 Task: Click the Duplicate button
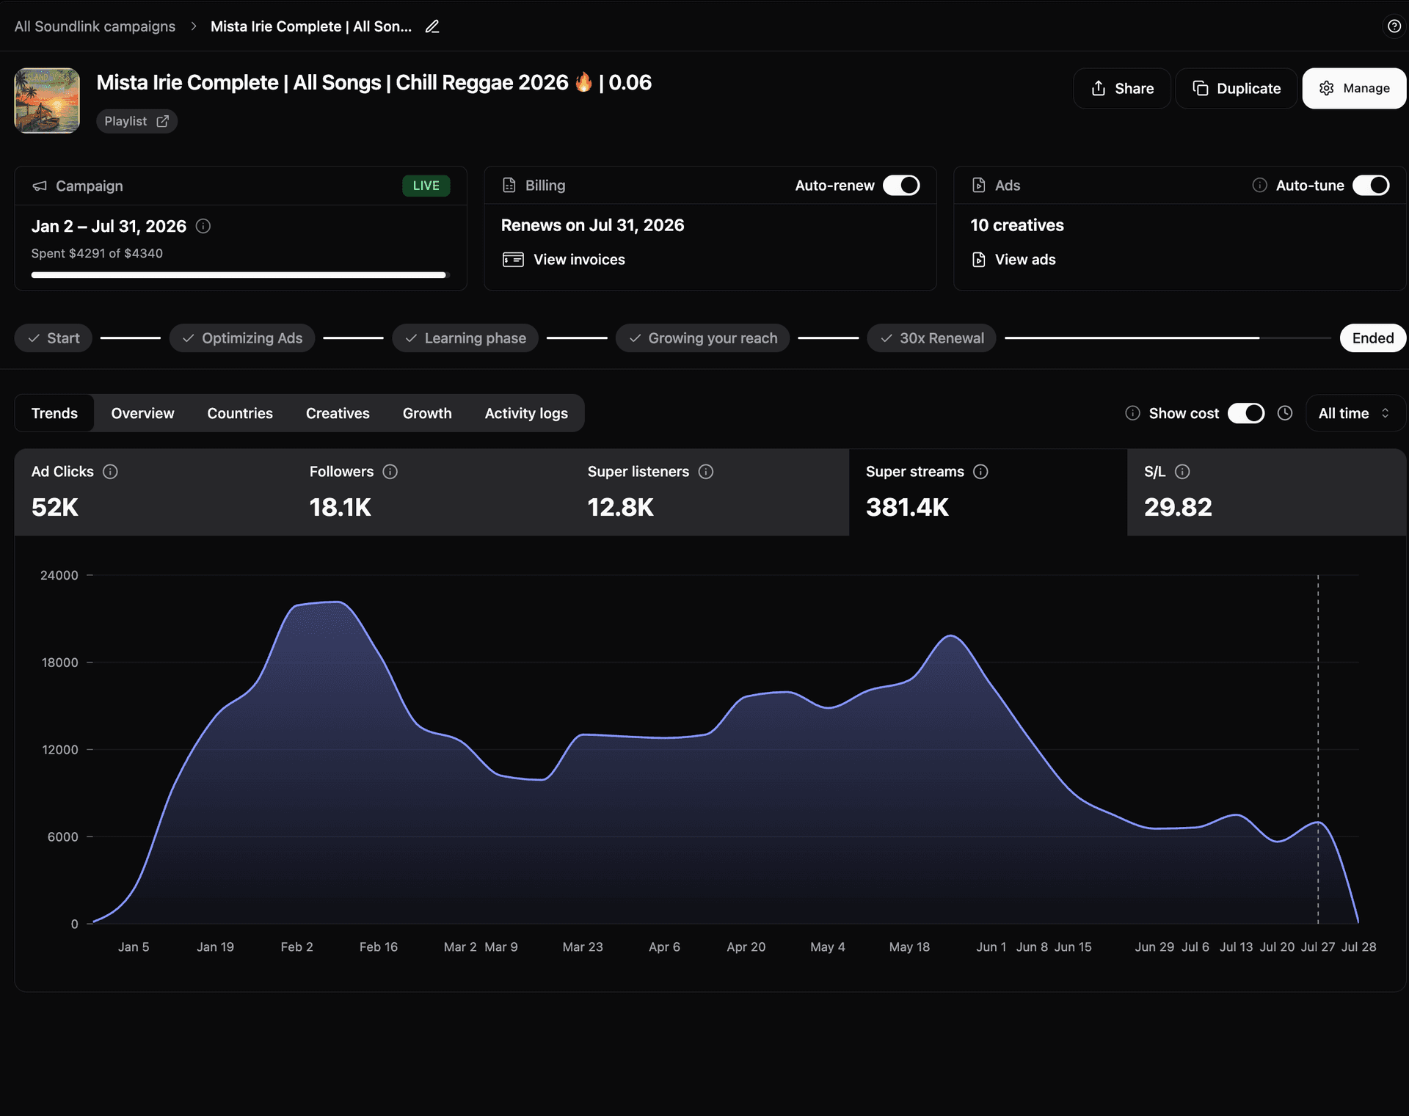pyautogui.click(x=1237, y=88)
